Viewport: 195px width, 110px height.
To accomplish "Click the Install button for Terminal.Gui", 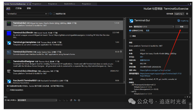I will (182, 27).
